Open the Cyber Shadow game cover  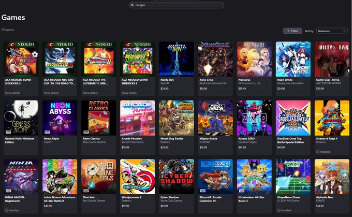(x=177, y=177)
